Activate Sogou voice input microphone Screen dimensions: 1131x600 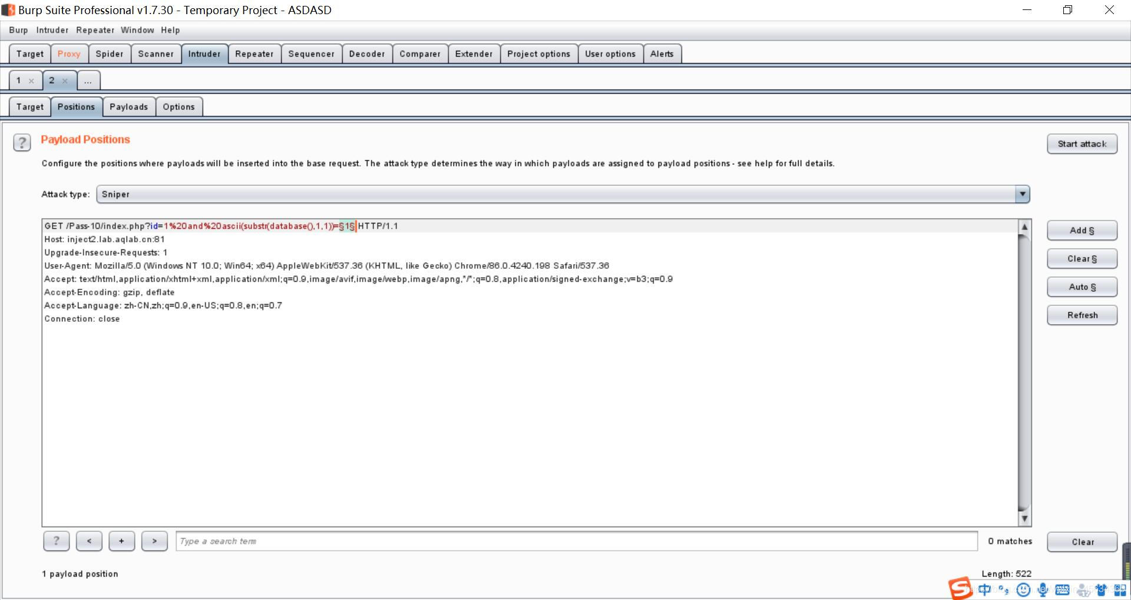coord(1043,589)
